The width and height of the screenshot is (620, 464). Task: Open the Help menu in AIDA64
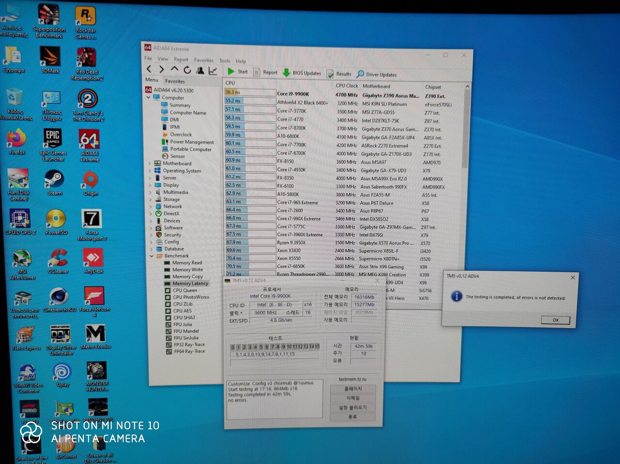[x=241, y=61]
